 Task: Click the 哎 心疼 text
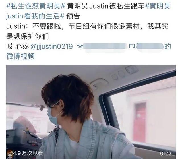[18, 46]
